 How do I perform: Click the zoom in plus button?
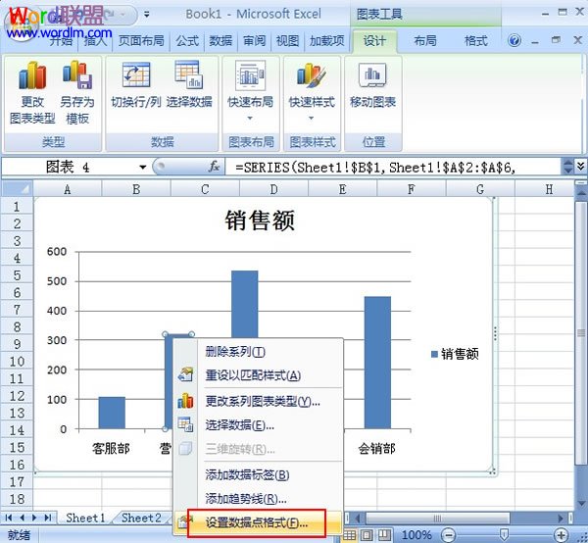(561, 535)
